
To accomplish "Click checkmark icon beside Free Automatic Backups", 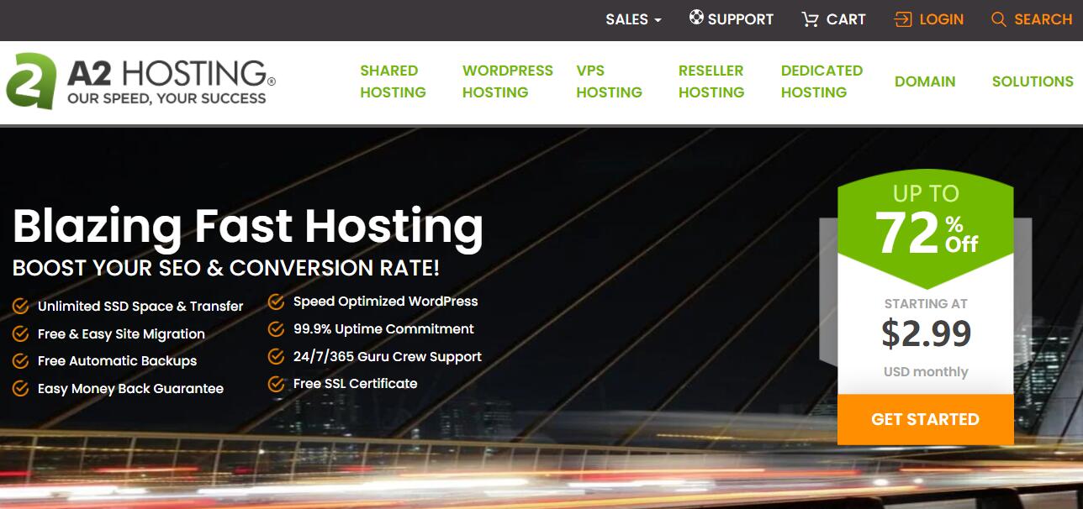I will [21, 360].
